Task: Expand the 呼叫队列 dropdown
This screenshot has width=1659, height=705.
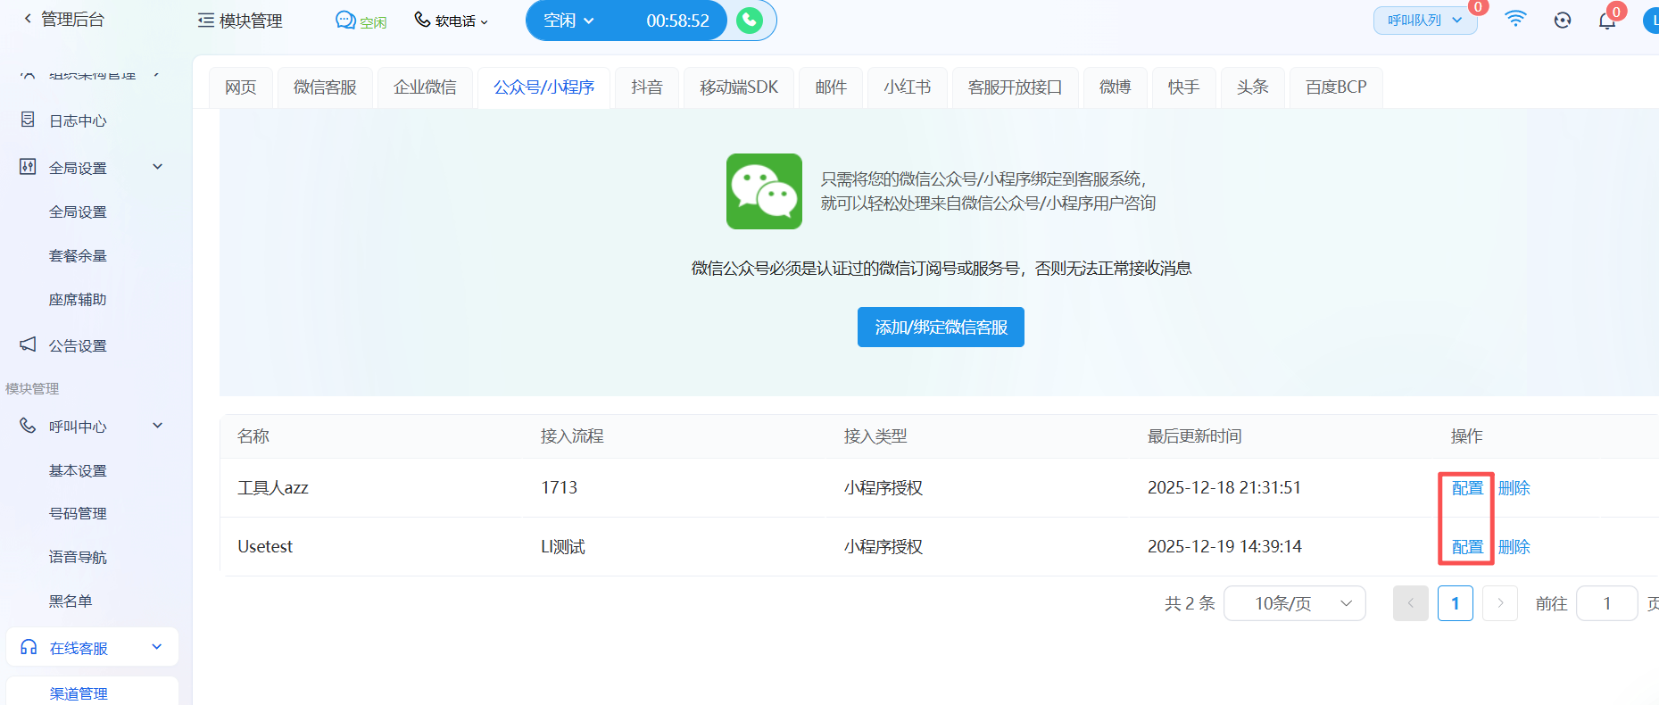Action: point(1424,21)
